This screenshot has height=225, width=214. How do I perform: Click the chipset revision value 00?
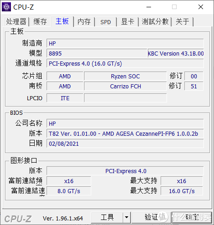pyautogui.click(x=194, y=76)
